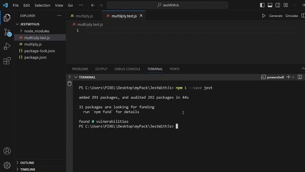The width and height of the screenshot is (305, 172).
Task: Open the Manage gear settings
Action: click(7, 165)
